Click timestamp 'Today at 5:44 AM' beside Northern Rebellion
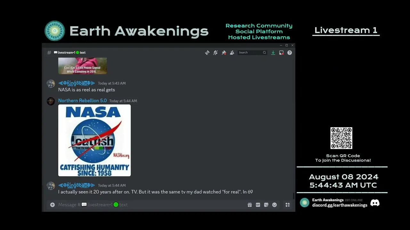Viewport: 410px width, 230px height. [123, 101]
